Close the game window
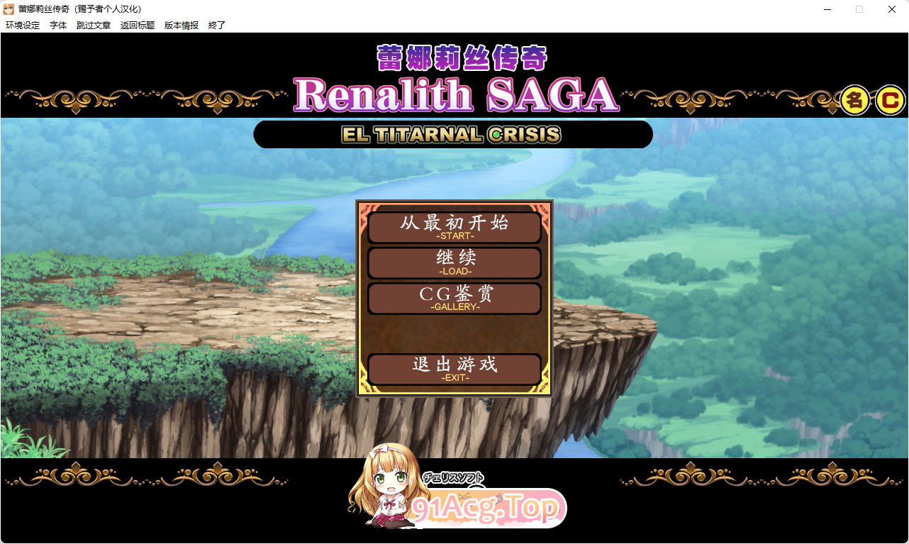 [892, 9]
